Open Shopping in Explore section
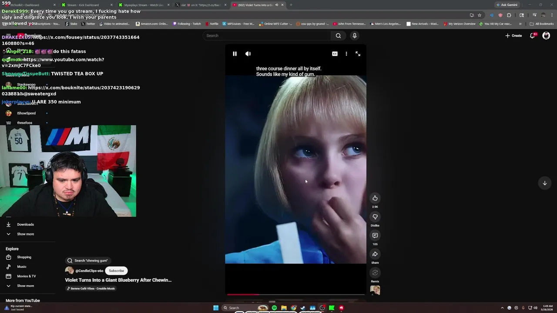Viewport: 557px width, 313px height. [x=24, y=257]
